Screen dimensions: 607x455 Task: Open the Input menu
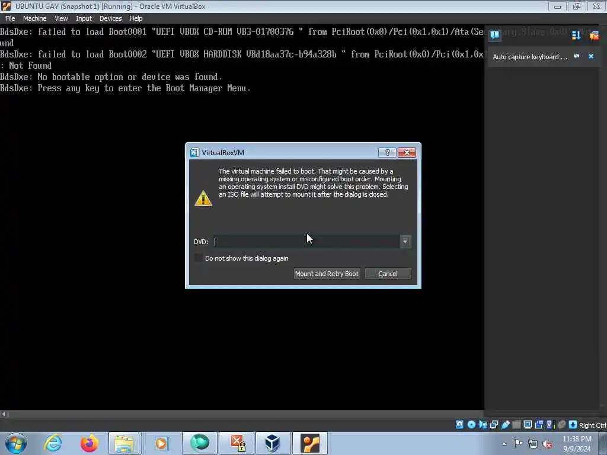[x=84, y=18]
